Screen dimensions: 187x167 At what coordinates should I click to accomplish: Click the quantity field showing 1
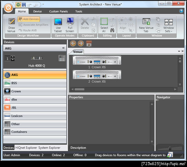click(x=7, y=58)
